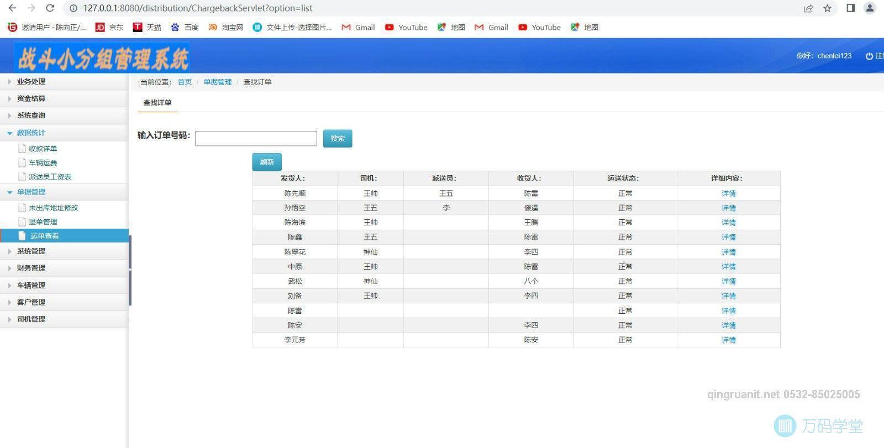This screenshot has height=448, width=884.
Task: Open browser side panel icon
Action: 851,8
